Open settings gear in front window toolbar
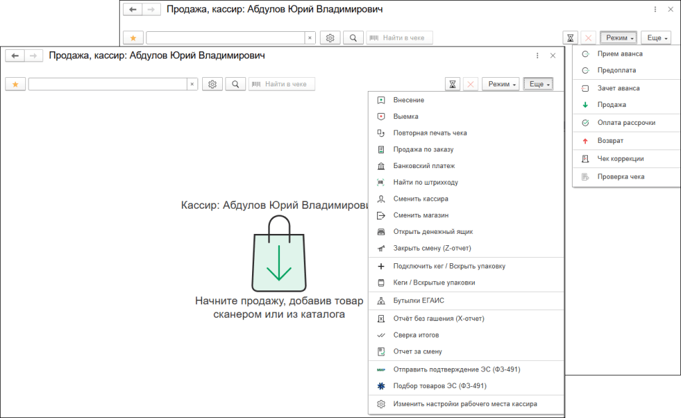 click(212, 84)
